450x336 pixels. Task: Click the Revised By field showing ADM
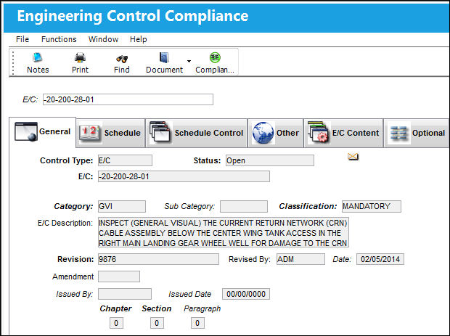(x=300, y=259)
